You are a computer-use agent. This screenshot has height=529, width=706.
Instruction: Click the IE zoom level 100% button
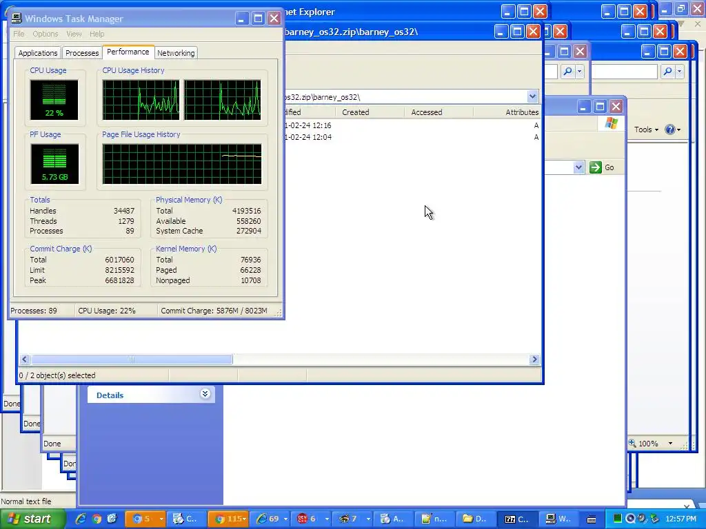pyautogui.click(x=644, y=444)
